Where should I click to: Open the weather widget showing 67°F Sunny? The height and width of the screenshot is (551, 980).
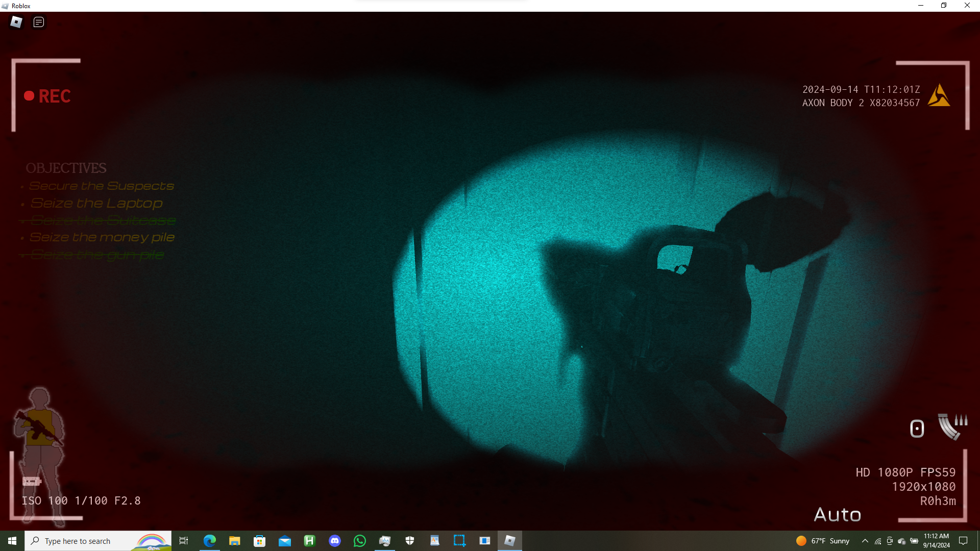coord(822,541)
